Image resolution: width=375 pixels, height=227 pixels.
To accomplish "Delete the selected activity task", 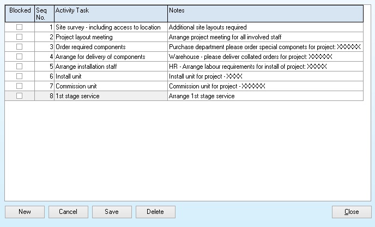I will tap(155, 212).
